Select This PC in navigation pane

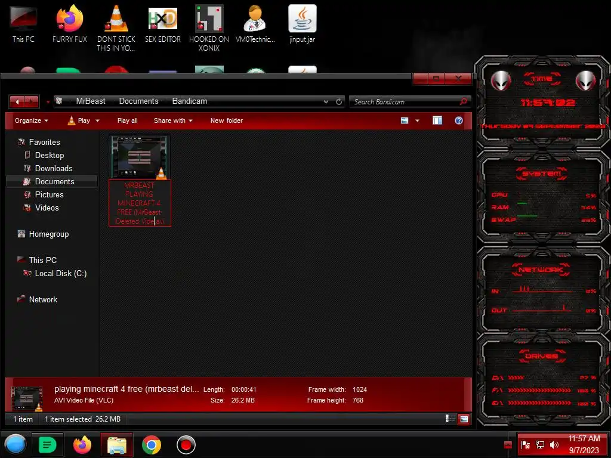click(37, 260)
